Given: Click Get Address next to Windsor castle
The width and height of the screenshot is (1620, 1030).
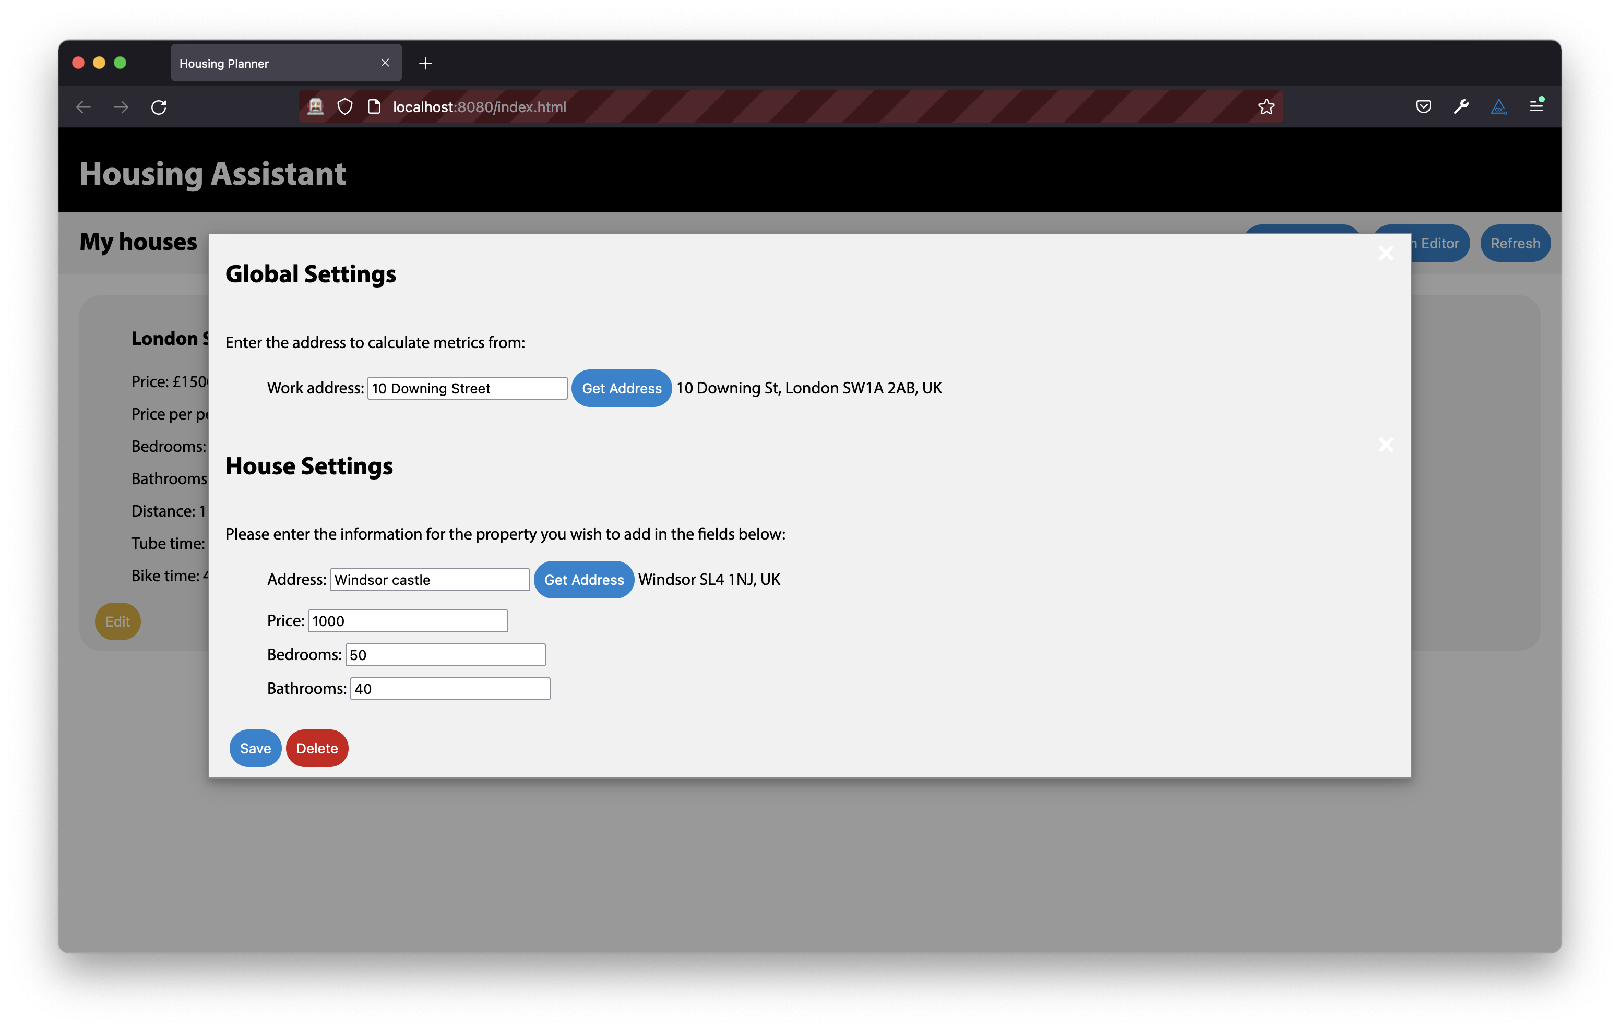Looking at the screenshot, I should [x=584, y=580].
